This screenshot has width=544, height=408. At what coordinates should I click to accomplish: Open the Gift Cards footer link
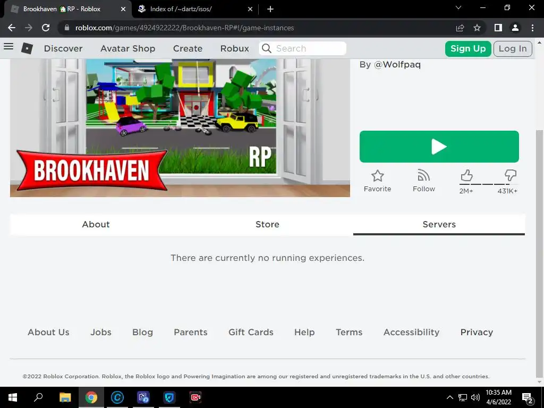click(x=251, y=332)
